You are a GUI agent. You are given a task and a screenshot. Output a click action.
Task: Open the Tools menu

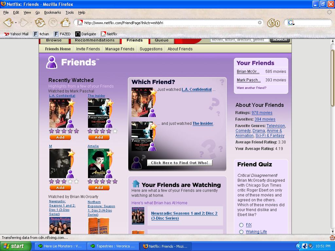point(70,12)
